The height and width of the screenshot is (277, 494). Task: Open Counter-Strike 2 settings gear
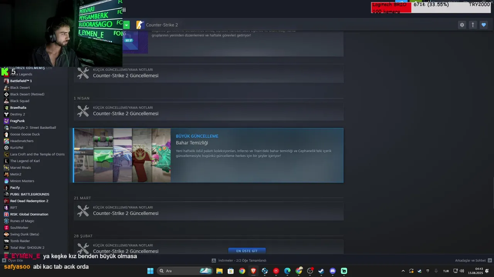tap(462, 25)
